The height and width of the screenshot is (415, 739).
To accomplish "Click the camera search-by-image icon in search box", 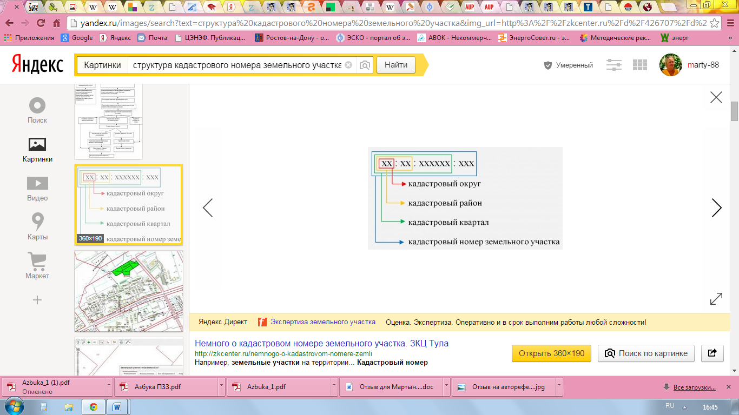I will pyautogui.click(x=365, y=65).
